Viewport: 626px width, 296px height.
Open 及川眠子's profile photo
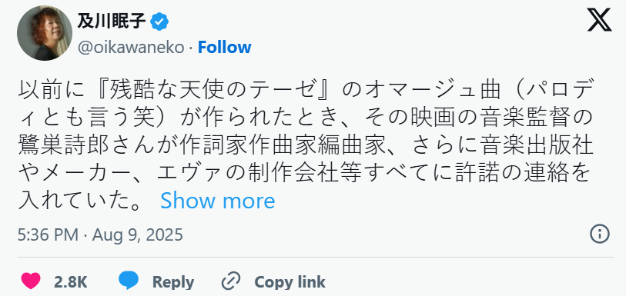(45, 33)
